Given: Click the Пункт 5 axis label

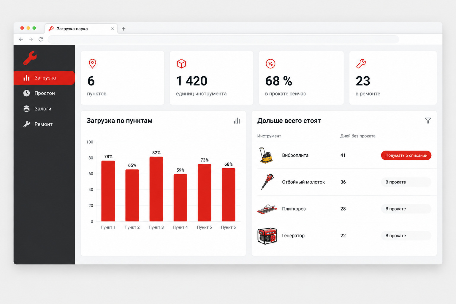Looking at the screenshot, I should 204,227.
